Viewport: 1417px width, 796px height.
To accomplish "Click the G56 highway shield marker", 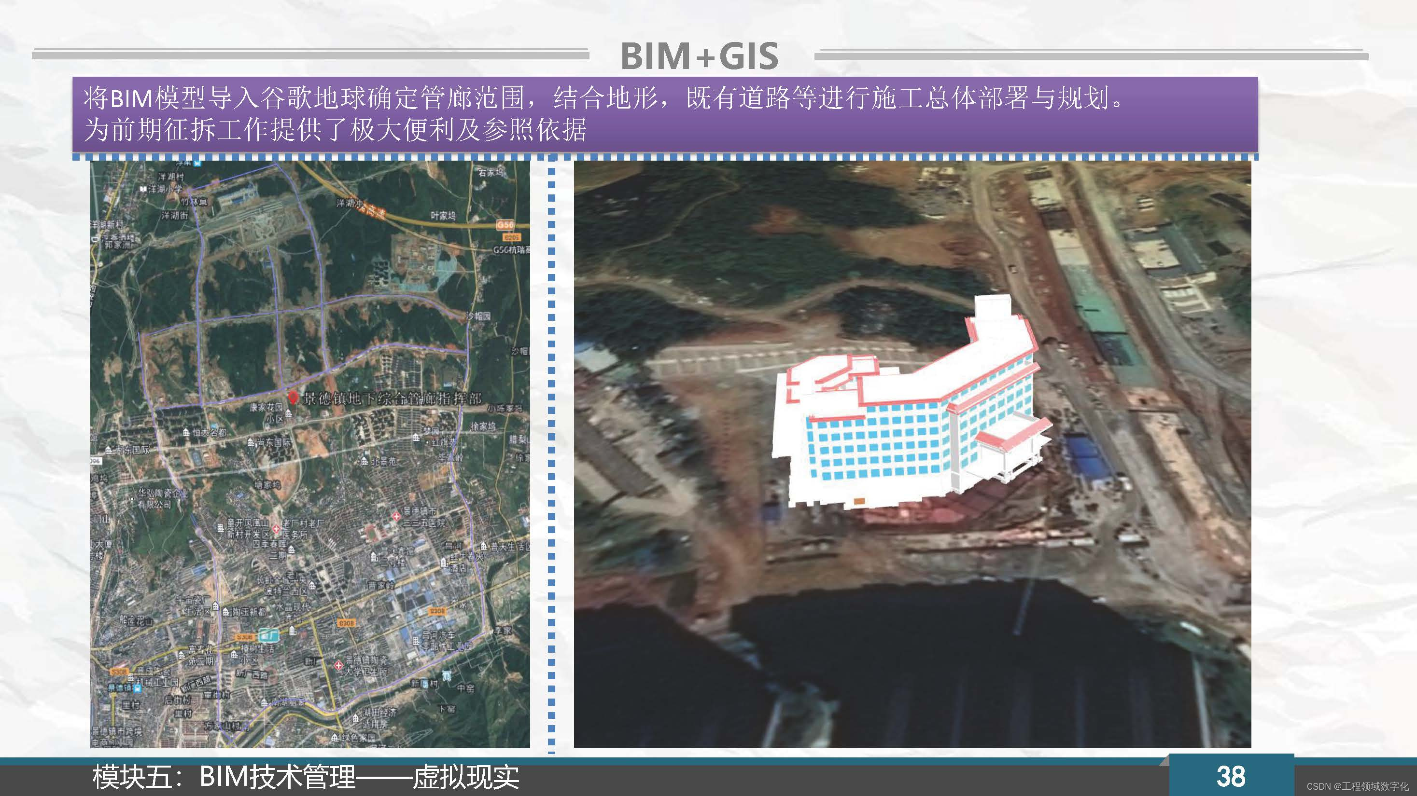I will (505, 224).
